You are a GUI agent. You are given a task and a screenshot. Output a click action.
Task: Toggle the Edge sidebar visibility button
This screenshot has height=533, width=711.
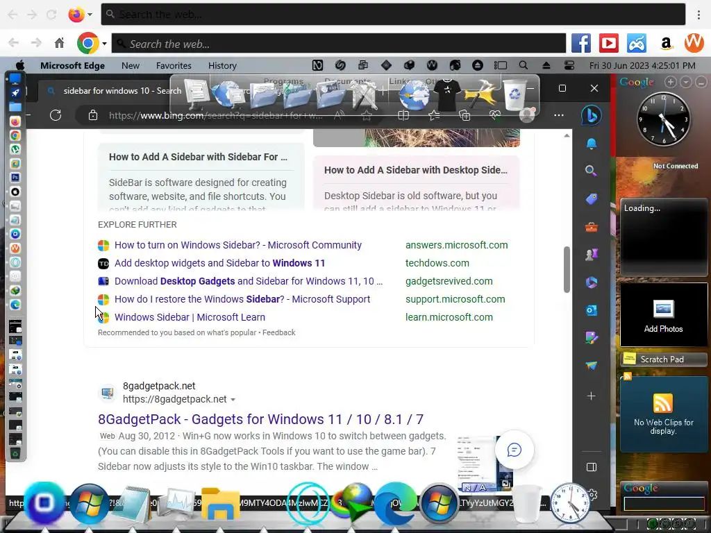592,467
